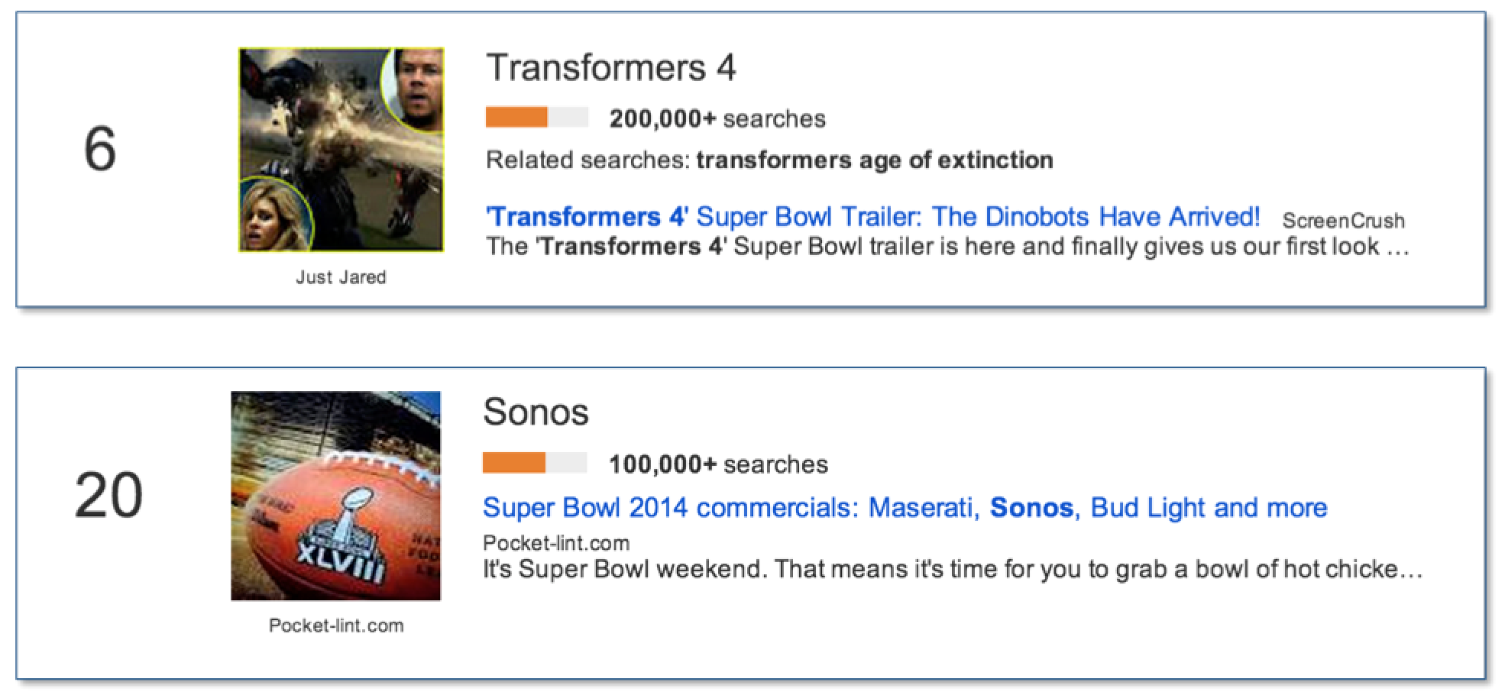Image resolution: width=1505 pixels, height=695 pixels.
Task: Click the 100,000+ searches text
Action: click(x=717, y=464)
